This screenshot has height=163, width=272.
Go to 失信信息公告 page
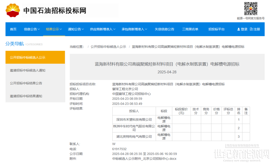[x=164, y=29]
